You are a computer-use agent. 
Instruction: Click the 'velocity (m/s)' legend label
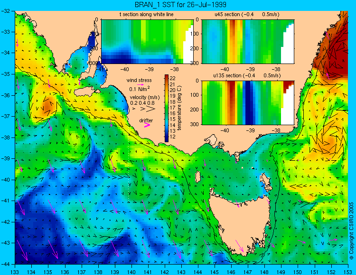coord(145,97)
